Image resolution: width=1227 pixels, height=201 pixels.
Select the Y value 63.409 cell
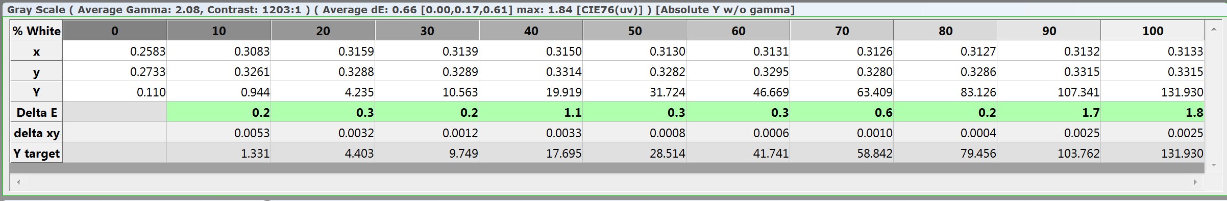842,92
